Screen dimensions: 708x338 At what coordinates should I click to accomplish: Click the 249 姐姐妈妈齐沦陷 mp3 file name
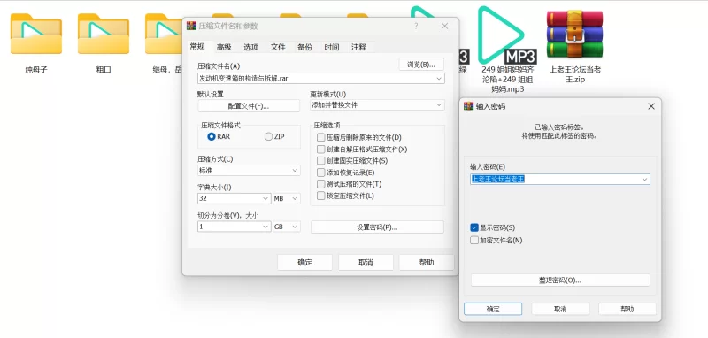coord(507,80)
